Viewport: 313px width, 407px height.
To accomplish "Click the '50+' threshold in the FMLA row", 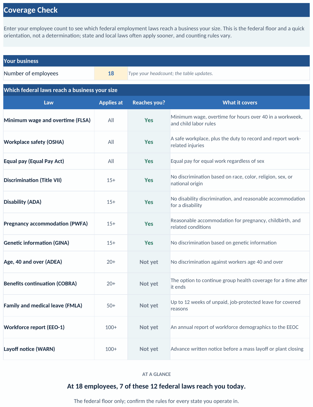I will 111,305.
